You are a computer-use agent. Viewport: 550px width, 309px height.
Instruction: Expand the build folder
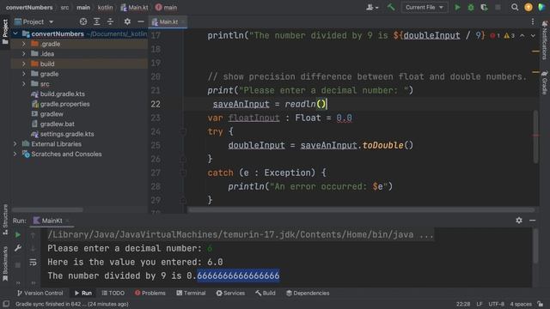pyautogui.click(x=23, y=64)
